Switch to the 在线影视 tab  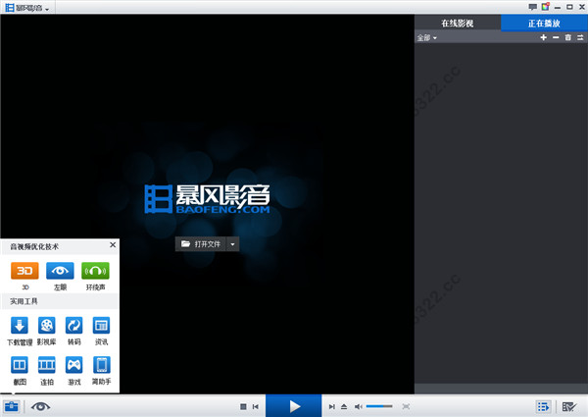pos(458,23)
